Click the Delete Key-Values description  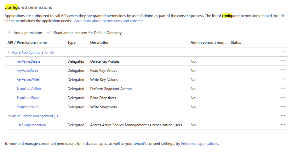click(105, 61)
